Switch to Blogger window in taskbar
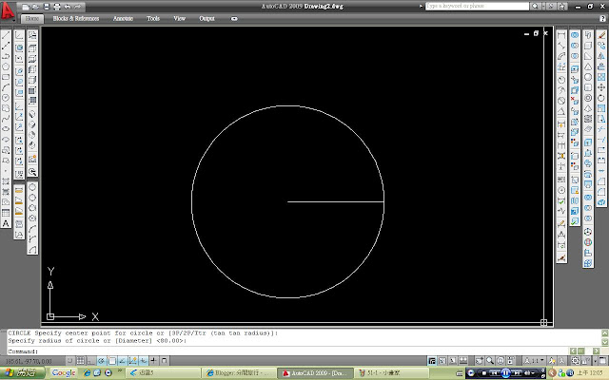Screen dimensions: 609x380 (x=239, y=373)
